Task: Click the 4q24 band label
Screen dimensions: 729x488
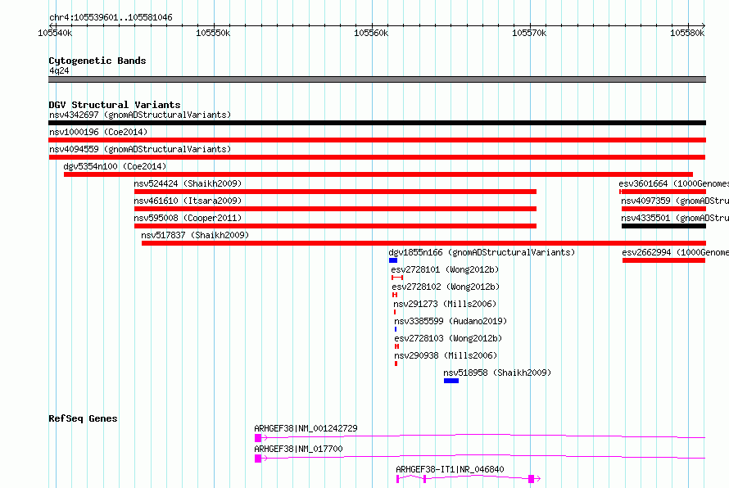Action: point(59,70)
